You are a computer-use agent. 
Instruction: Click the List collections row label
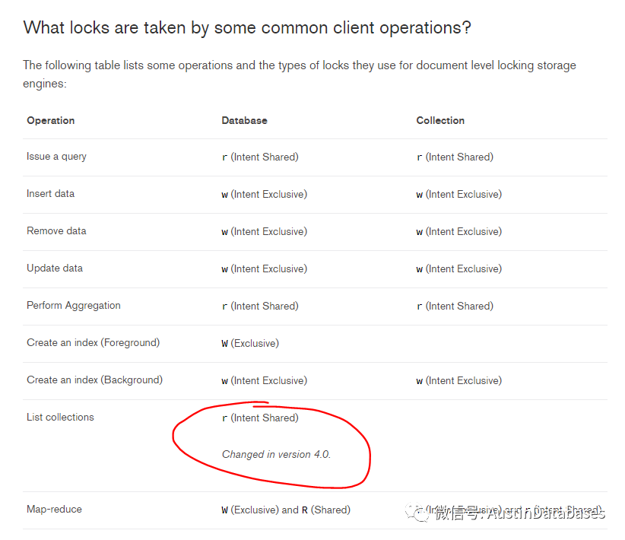60,417
